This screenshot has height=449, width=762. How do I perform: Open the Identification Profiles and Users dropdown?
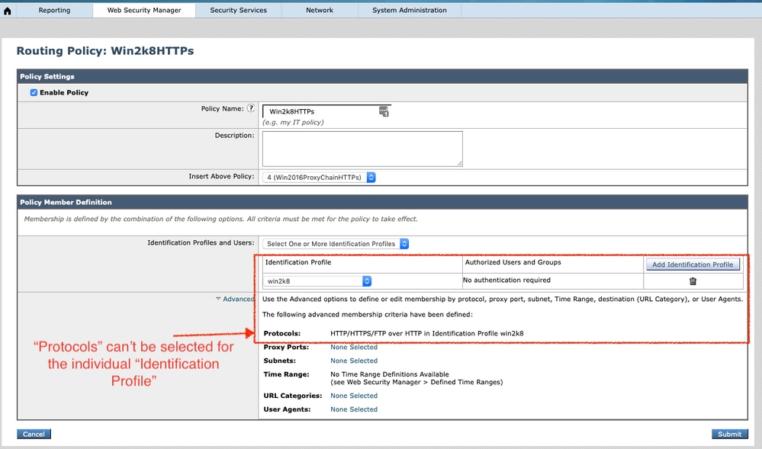point(336,244)
